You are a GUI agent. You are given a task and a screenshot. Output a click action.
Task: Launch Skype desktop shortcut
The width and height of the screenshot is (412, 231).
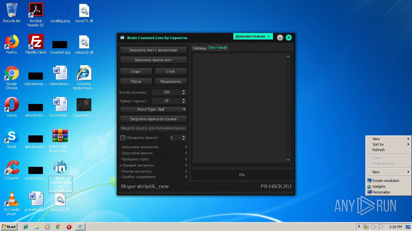12,139
